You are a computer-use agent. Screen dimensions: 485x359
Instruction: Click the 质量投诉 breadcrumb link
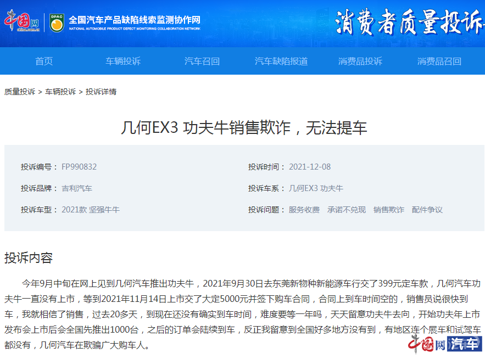20,92
